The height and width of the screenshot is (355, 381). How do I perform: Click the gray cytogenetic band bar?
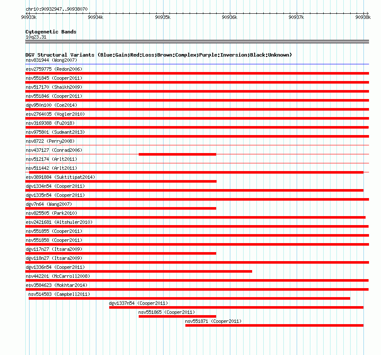pos(197,42)
